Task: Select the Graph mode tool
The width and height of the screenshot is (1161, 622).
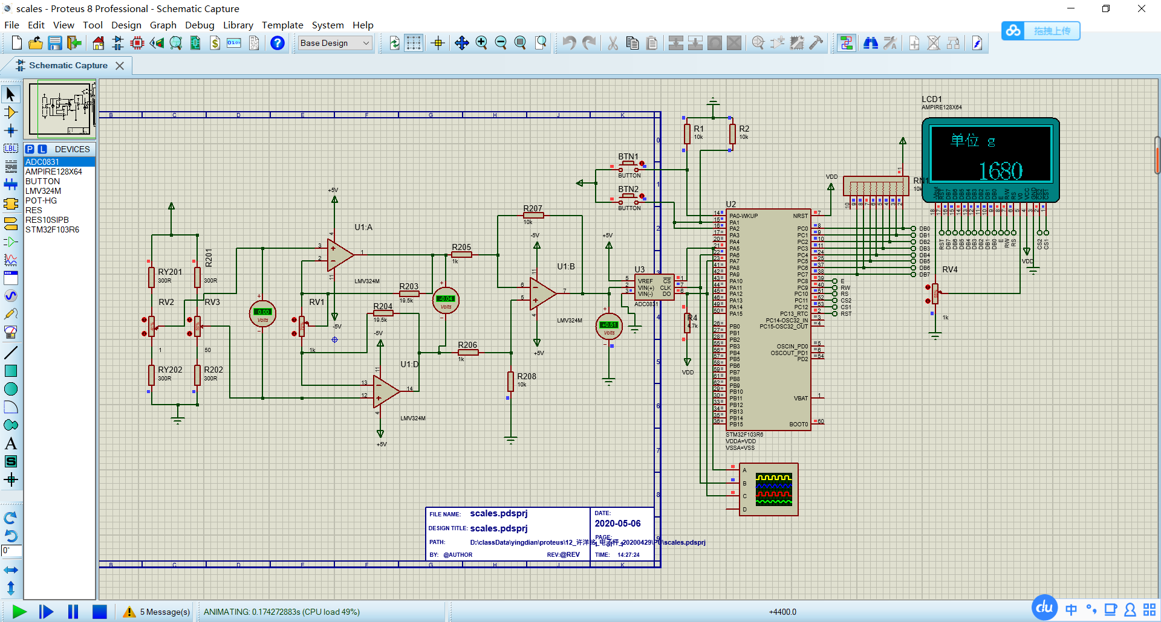Action: tap(11, 260)
